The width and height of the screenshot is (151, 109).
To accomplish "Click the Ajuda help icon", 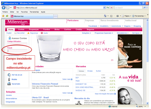I will [x=42, y=33].
